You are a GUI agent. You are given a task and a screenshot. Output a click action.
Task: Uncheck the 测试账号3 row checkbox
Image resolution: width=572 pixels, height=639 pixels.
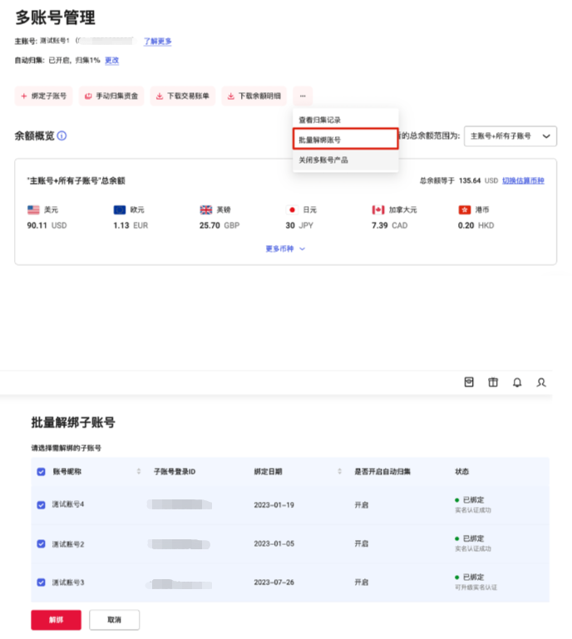(x=42, y=582)
